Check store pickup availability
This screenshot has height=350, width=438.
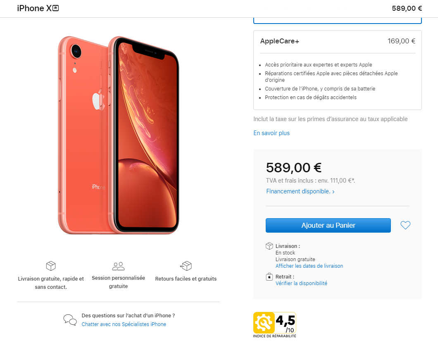coord(301,283)
